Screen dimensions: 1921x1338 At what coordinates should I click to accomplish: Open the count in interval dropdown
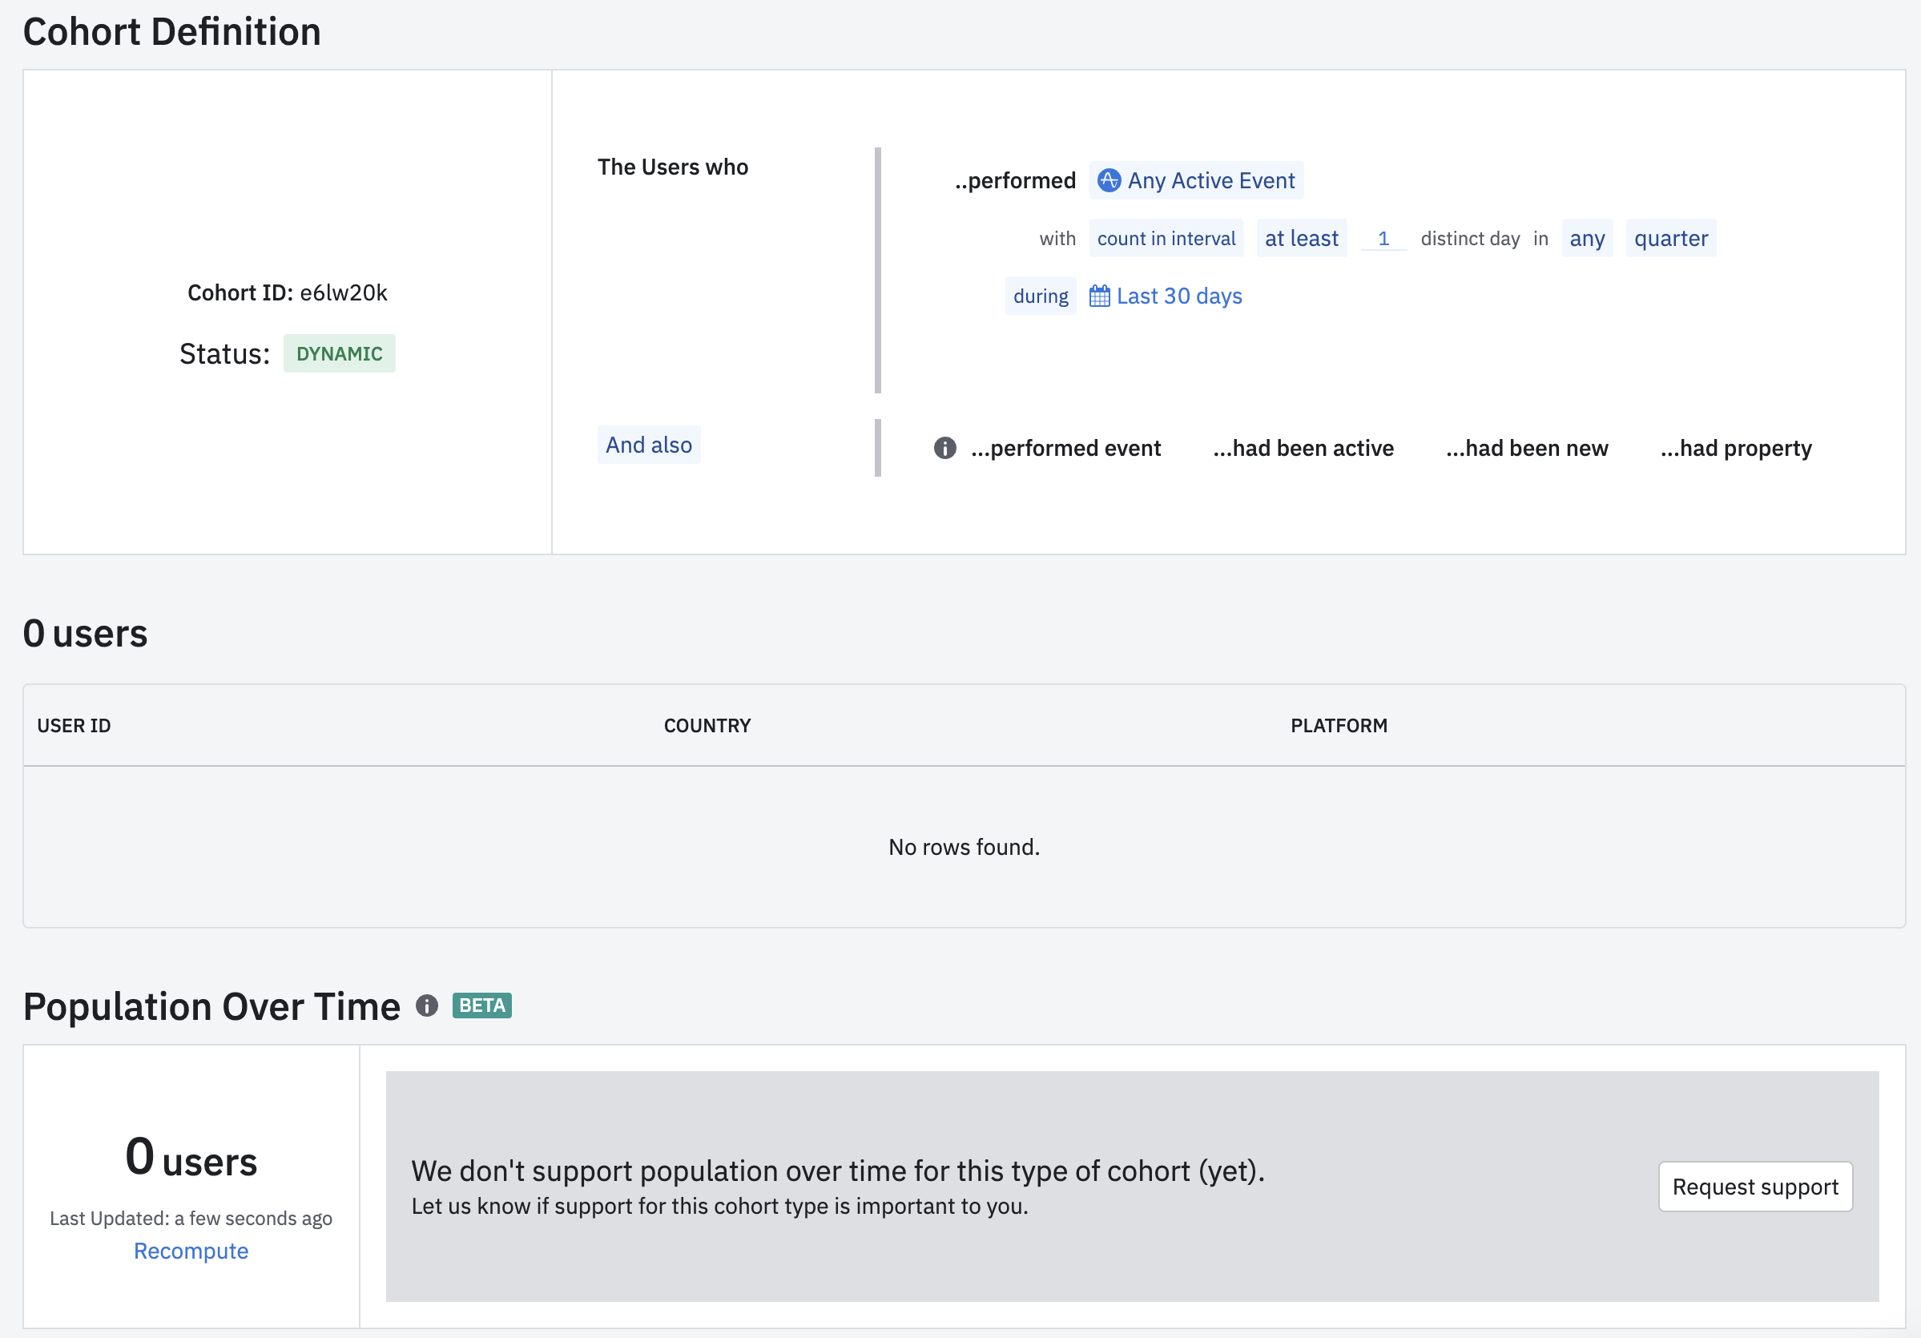[x=1166, y=239]
